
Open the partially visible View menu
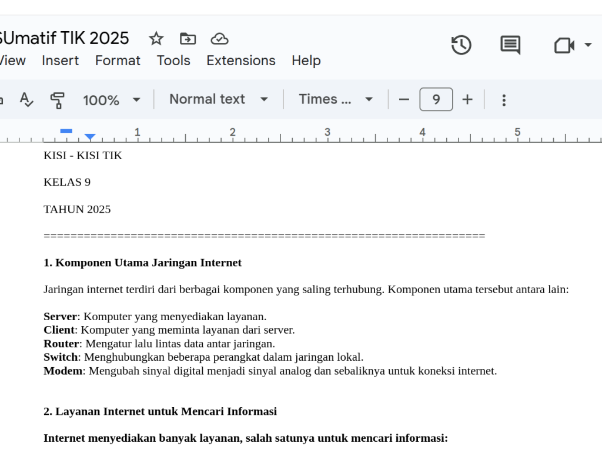[x=13, y=61]
